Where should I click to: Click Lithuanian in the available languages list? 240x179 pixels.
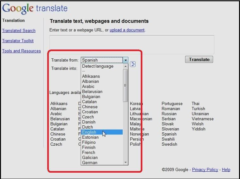point(139,114)
